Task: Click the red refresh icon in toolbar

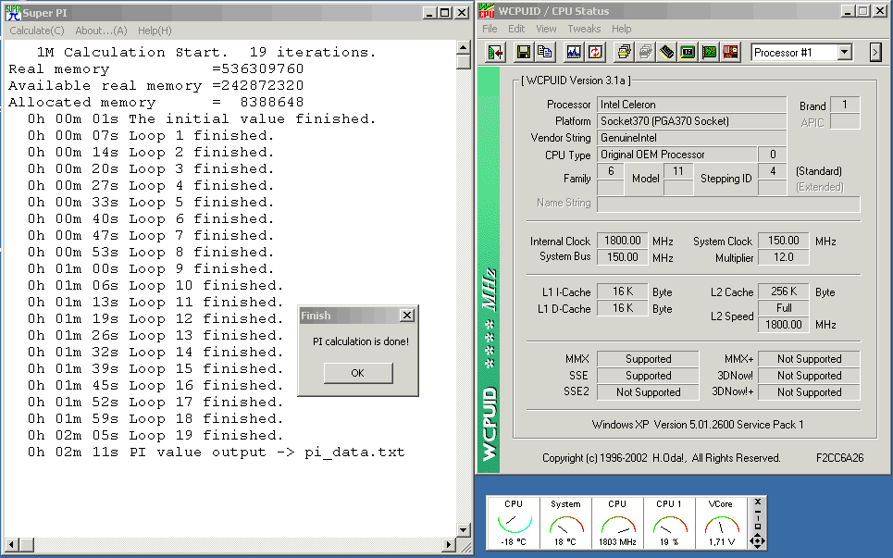Action: [595, 53]
